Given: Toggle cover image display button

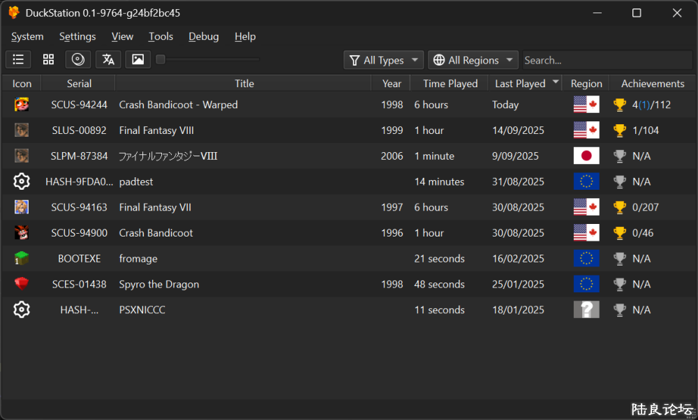Looking at the screenshot, I should [138, 60].
